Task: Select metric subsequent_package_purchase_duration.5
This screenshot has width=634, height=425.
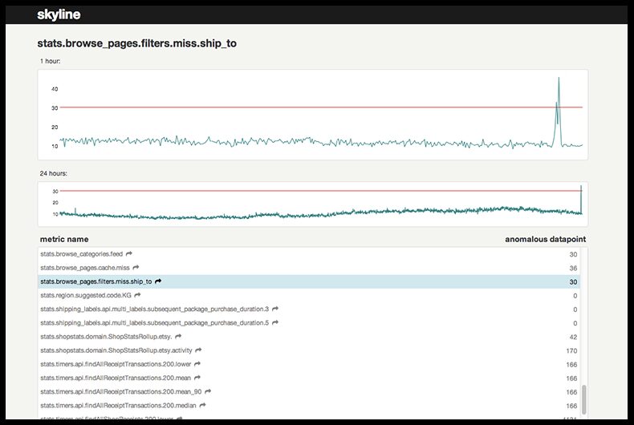Action: click(x=154, y=323)
